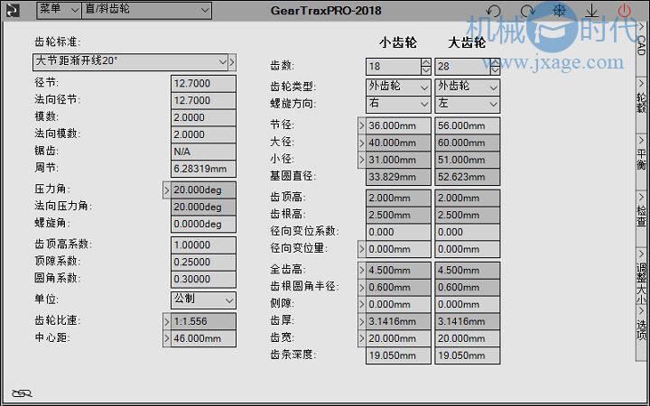Click the arrow button beside 齿根圆角半径 value
Screen dimensions: 650x406
(x=361, y=287)
